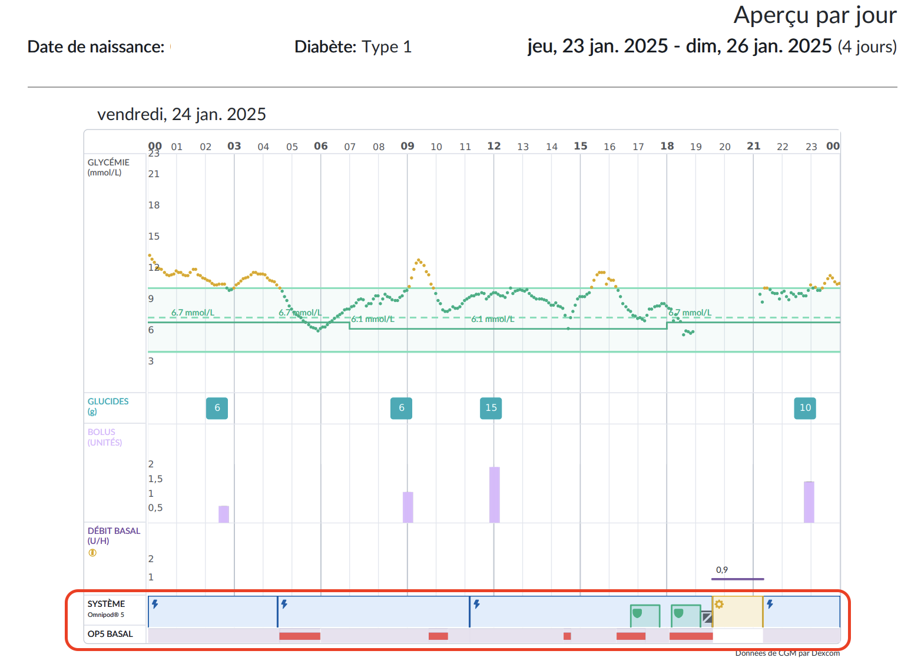
Task: Click the 12 hour marker on time axis
Action: 494,146
